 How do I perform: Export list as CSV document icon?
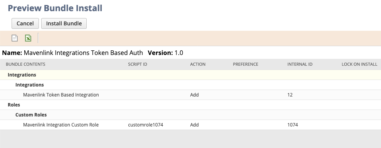pos(15,38)
